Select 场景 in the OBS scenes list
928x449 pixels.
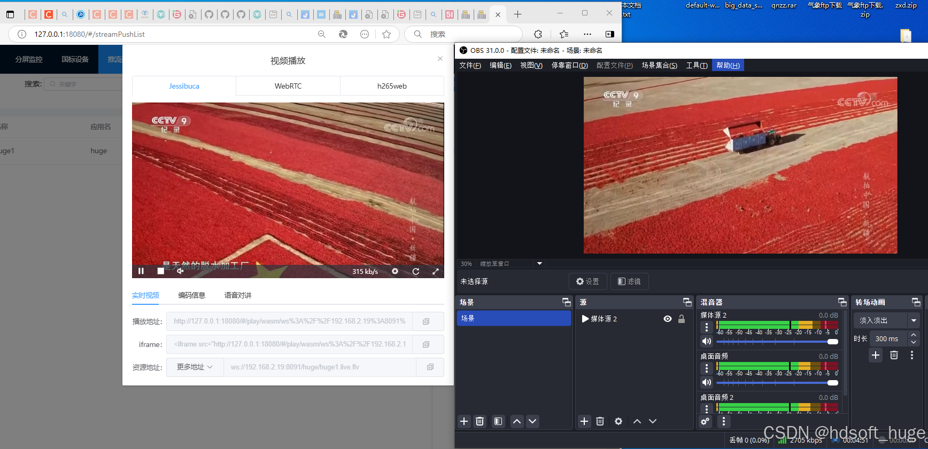pyautogui.click(x=514, y=318)
